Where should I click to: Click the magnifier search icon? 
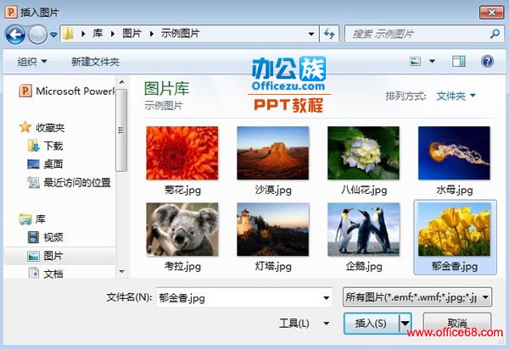tap(495, 33)
